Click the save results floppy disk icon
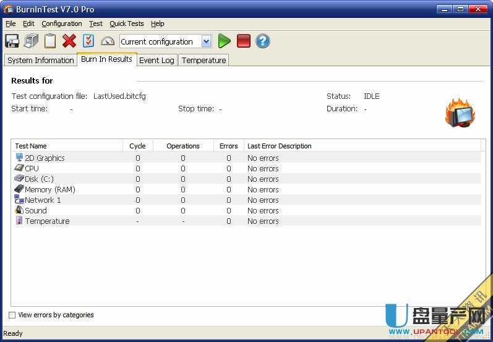Image resolution: width=493 pixels, height=342 pixels. (x=12, y=41)
